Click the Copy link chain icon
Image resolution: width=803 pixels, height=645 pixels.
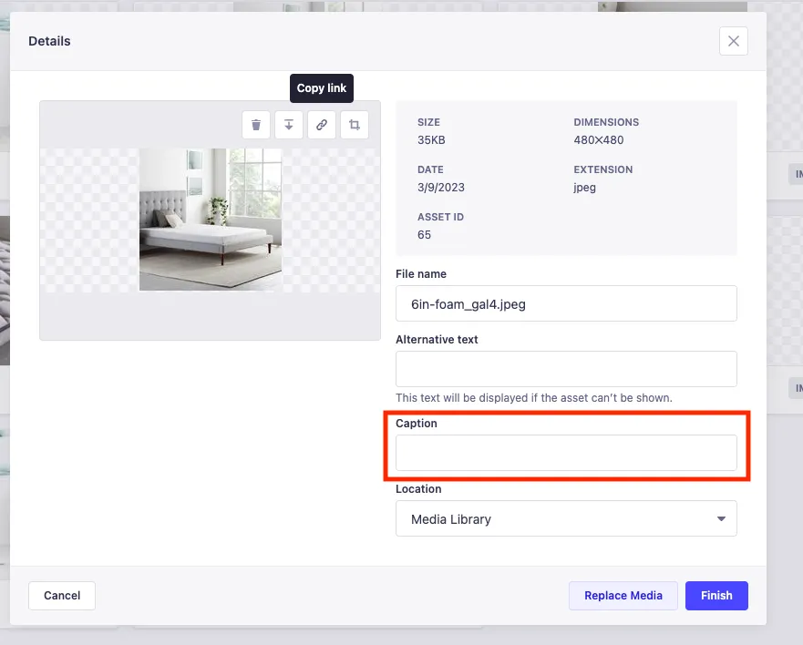click(322, 125)
